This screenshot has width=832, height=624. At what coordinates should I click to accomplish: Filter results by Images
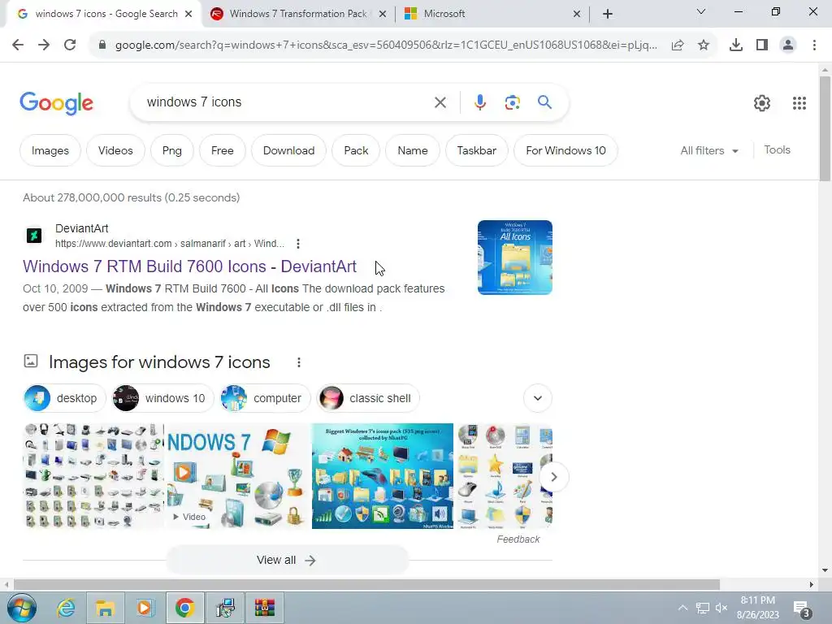[50, 150]
